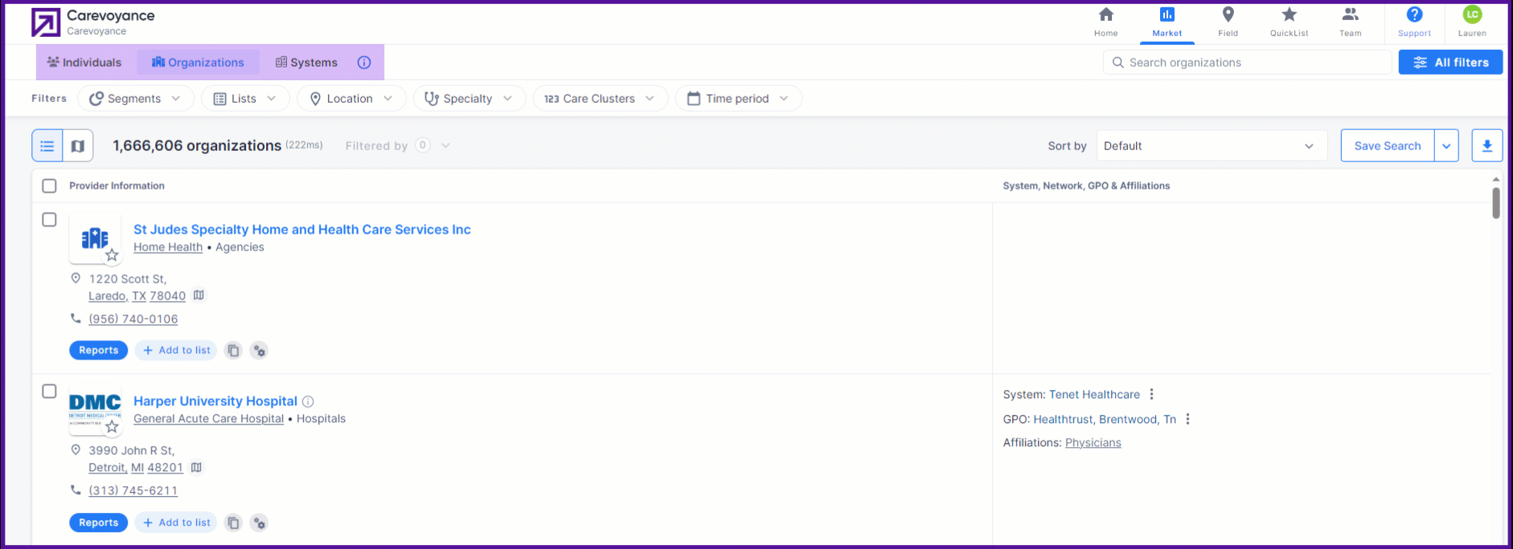Switch to map view icon
The image size is (1513, 549).
point(78,146)
